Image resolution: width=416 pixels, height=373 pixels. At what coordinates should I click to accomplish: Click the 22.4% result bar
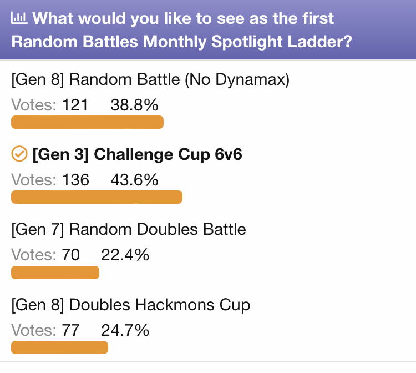(55, 273)
